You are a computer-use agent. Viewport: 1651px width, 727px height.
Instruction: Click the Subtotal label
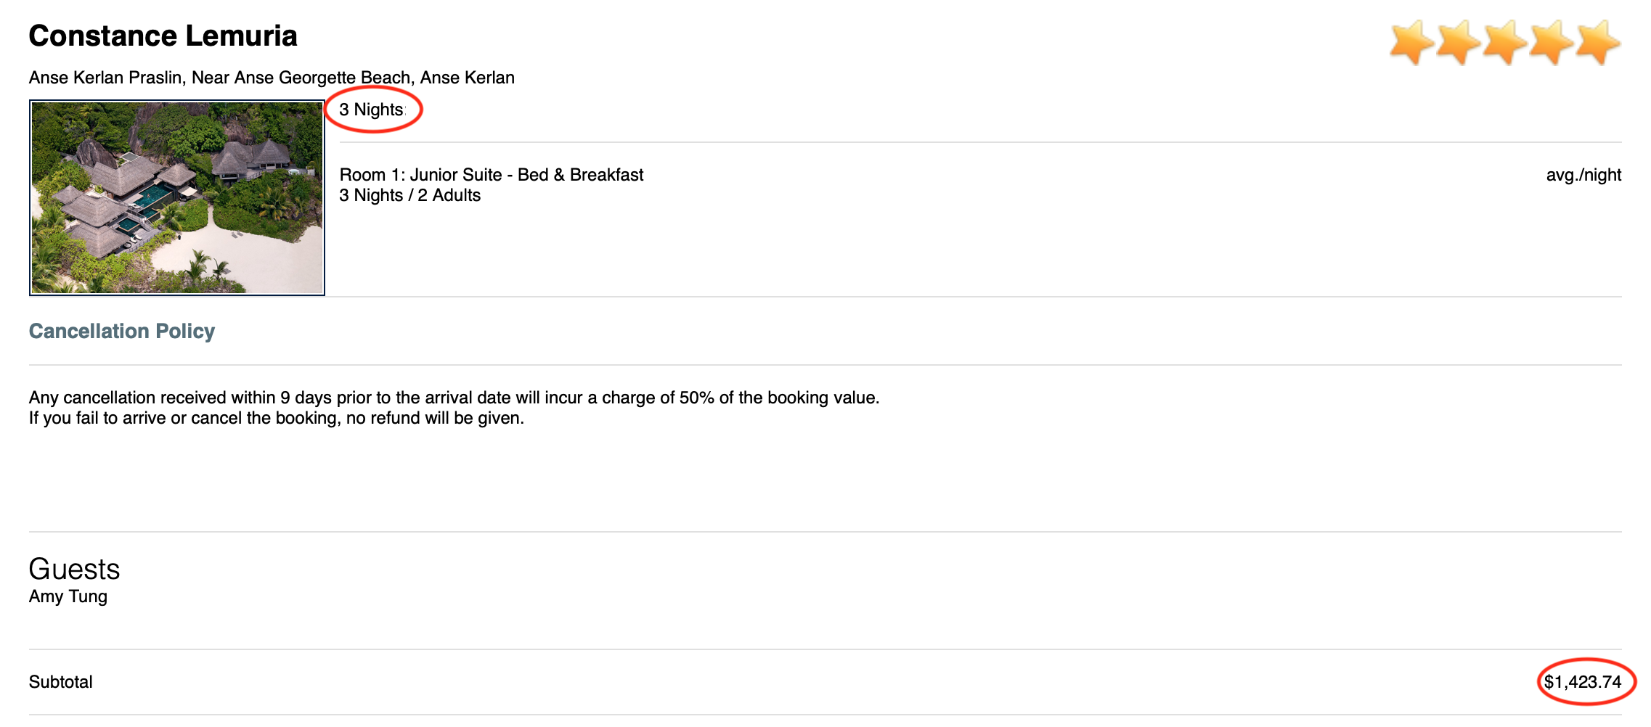[x=61, y=682]
